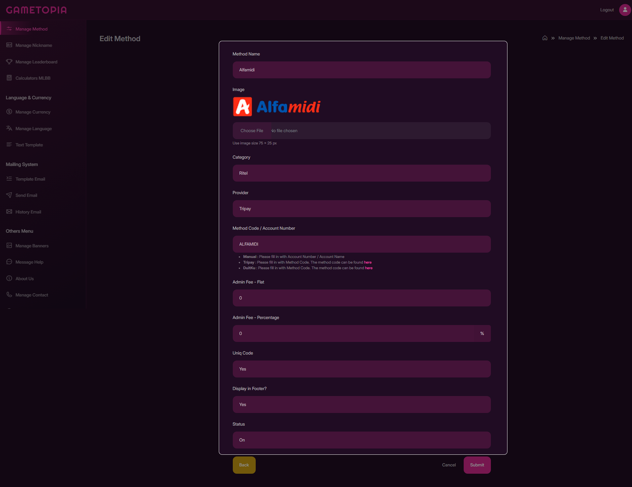Screen dimensions: 632x487
Task: Open the Tripay method code 'here' link
Action: pyautogui.click(x=368, y=262)
